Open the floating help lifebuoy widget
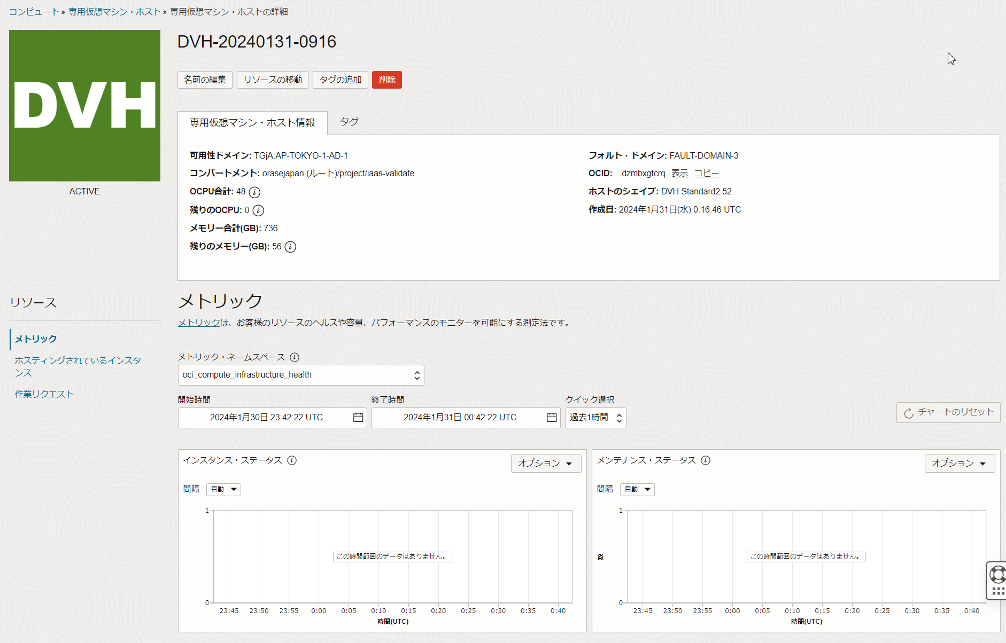Screen dimensions: 1006x643 [x=997, y=575]
